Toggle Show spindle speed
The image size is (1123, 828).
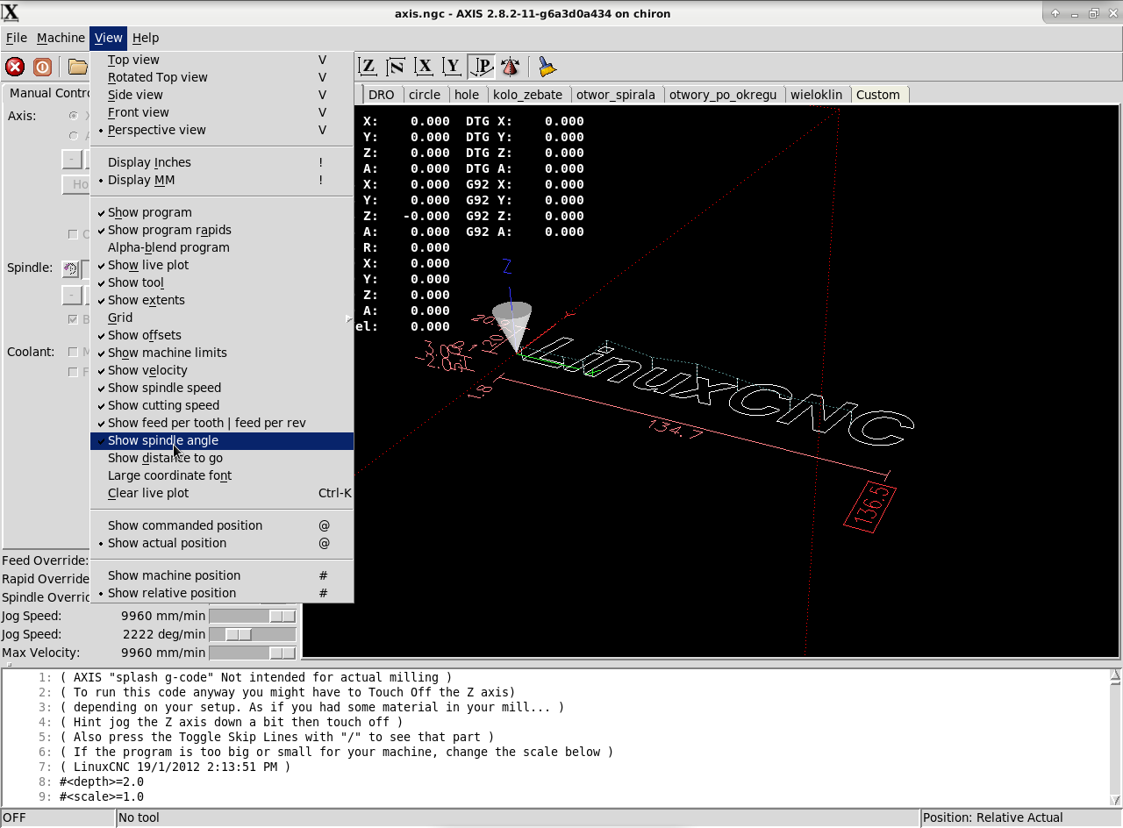(222, 388)
